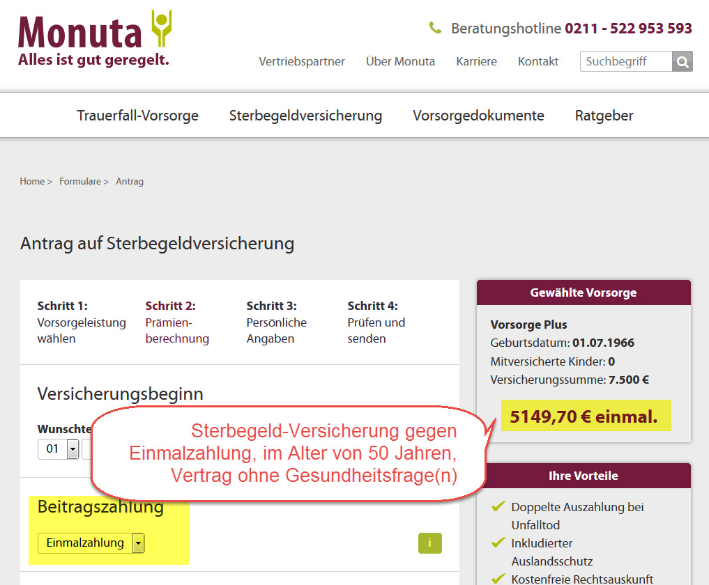This screenshot has width=709, height=585.
Task: Click the Ihre Vorteile header
Action: (x=584, y=476)
